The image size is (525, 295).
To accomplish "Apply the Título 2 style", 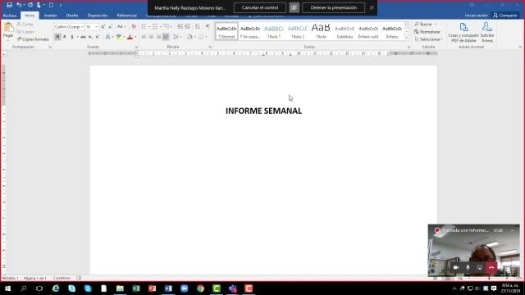I will click(x=297, y=31).
